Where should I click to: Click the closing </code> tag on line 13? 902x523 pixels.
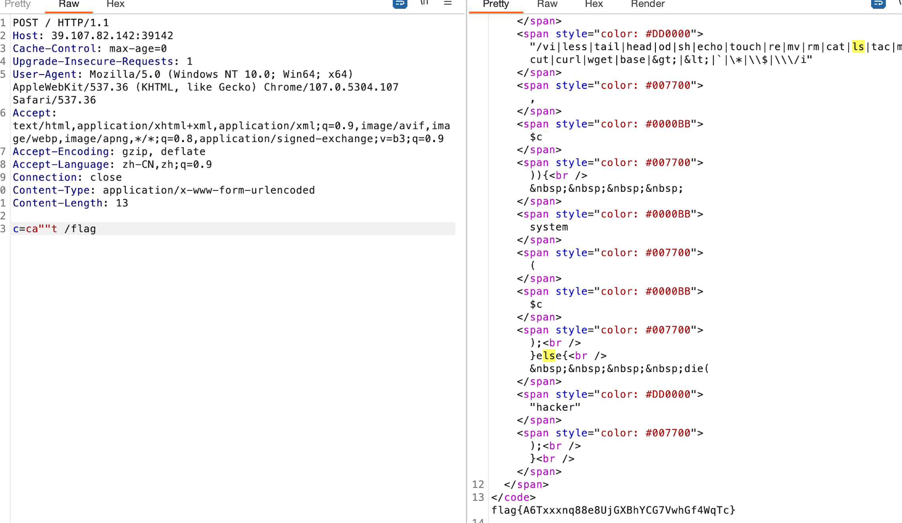513,497
